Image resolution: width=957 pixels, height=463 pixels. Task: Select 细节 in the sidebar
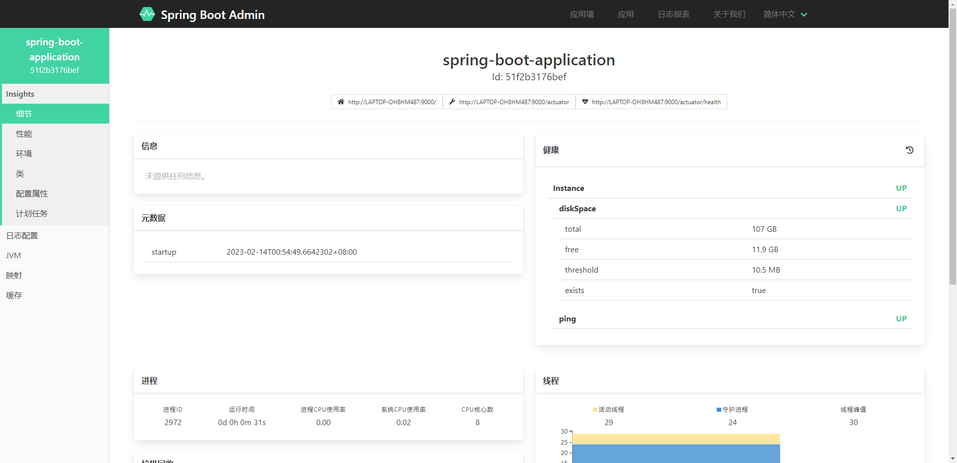point(55,114)
